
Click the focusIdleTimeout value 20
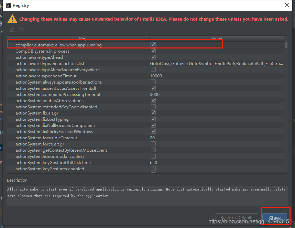tap(152, 138)
